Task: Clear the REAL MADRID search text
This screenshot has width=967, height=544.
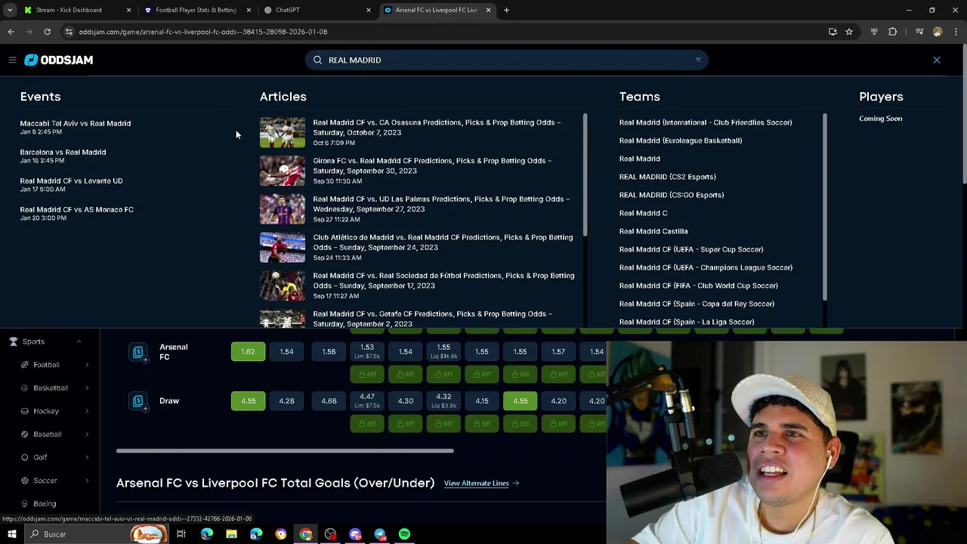Action: 697,60
